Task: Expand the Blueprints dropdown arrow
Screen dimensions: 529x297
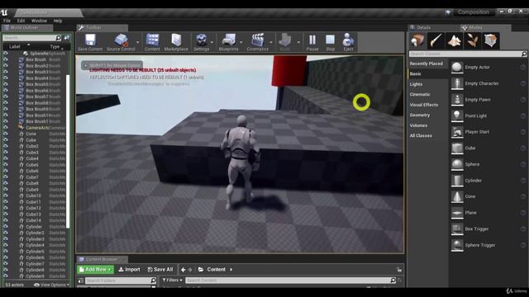Action: (x=241, y=42)
